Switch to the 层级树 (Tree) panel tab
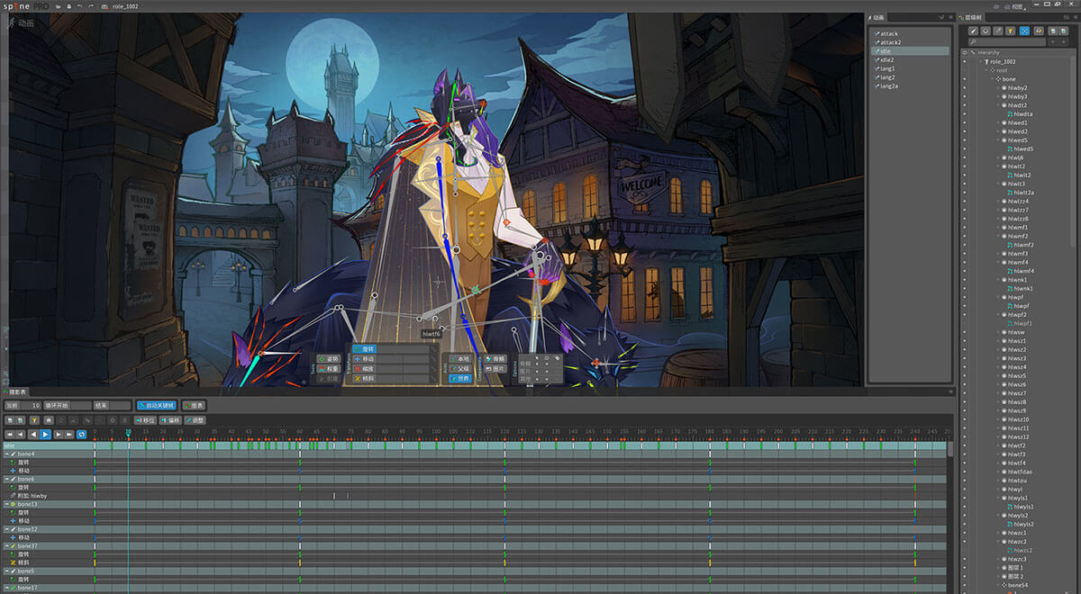Image resolution: width=1081 pixels, height=594 pixels. point(973,17)
